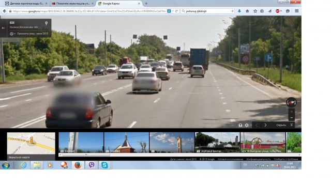Switch to the second browser tab
Screen dimensions: 331x186
tap(73, 4)
